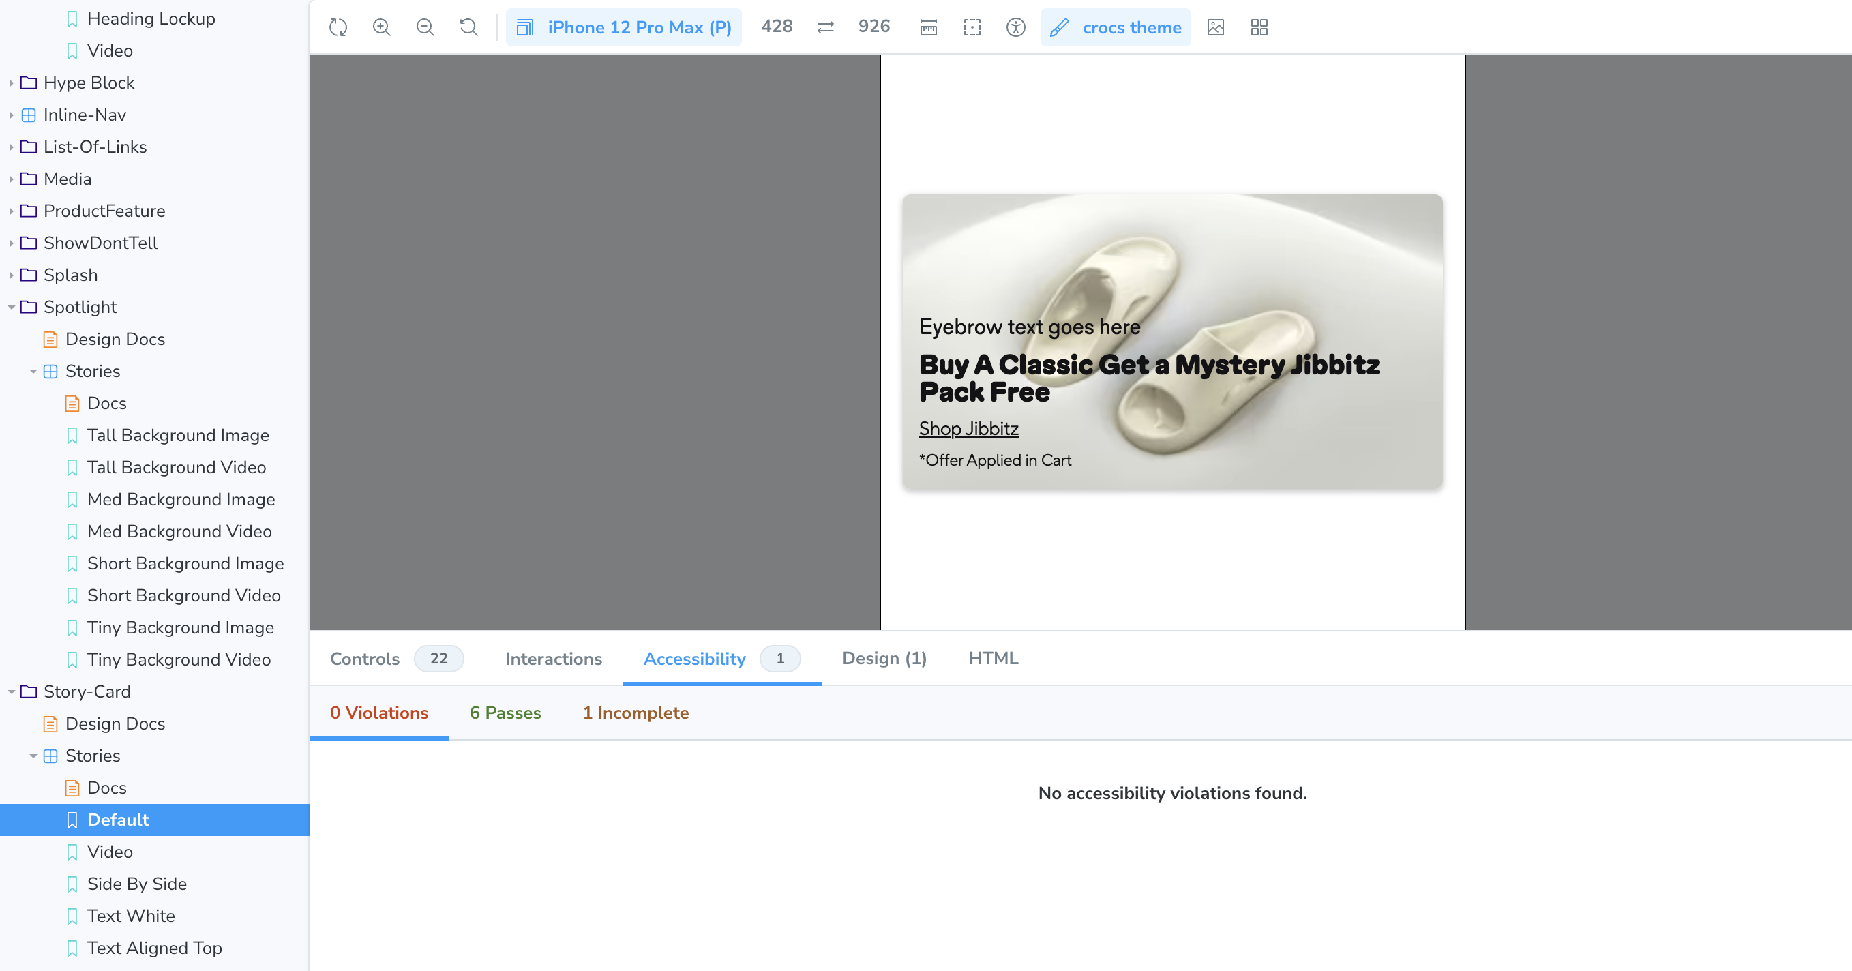Select the Tall Background Video story
This screenshot has width=1852, height=971.
(176, 467)
